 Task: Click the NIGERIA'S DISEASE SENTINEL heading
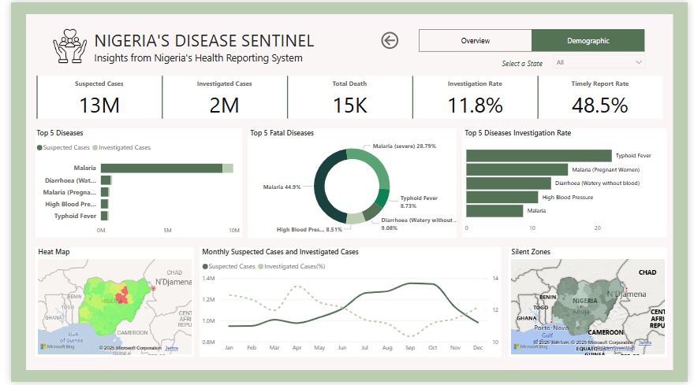coord(204,41)
